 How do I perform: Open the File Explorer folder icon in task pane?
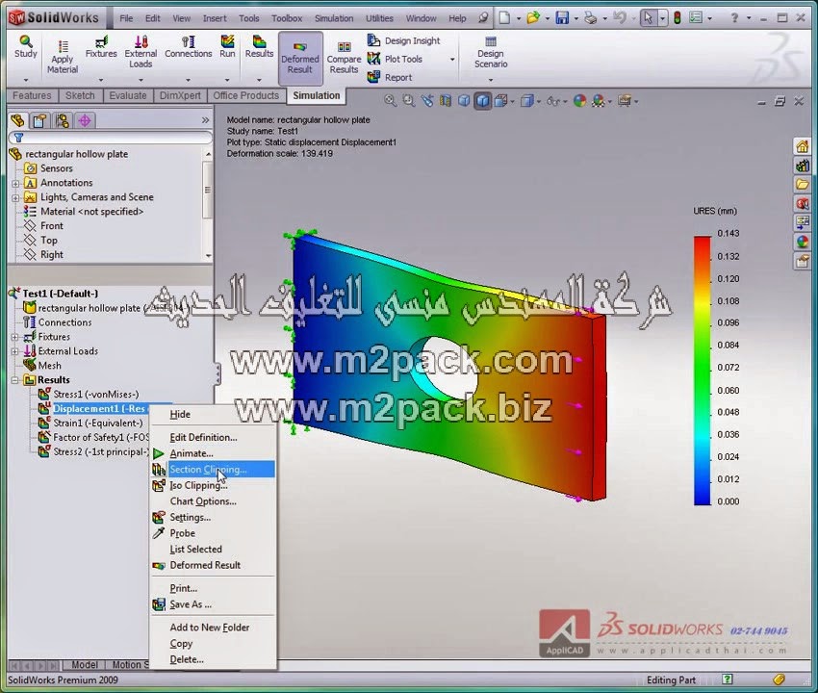coord(803,184)
